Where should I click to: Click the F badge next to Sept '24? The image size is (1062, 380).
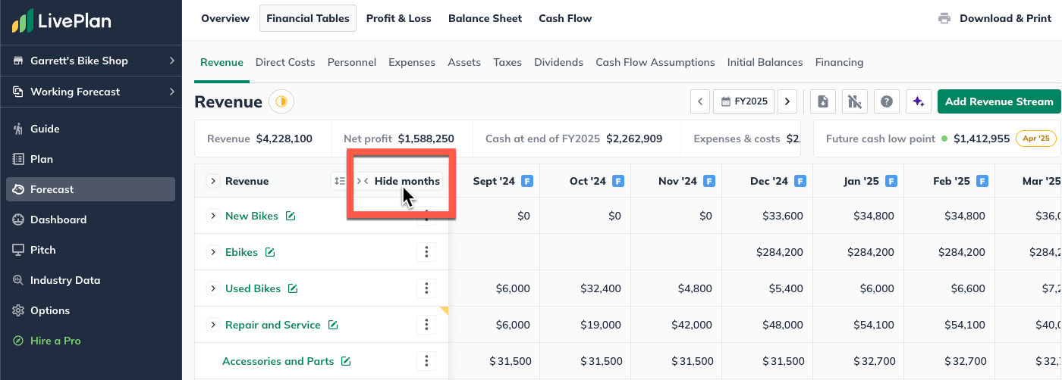[x=527, y=181]
